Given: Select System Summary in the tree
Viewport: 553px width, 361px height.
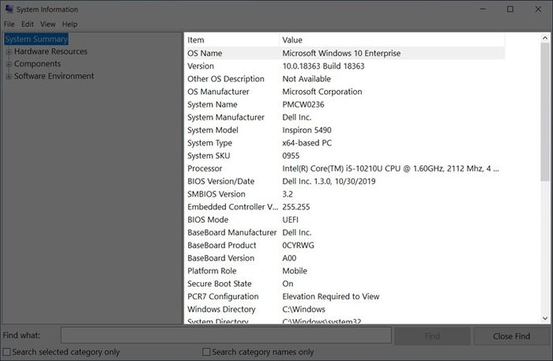Looking at the screenshot, I should tap(36, 39).
